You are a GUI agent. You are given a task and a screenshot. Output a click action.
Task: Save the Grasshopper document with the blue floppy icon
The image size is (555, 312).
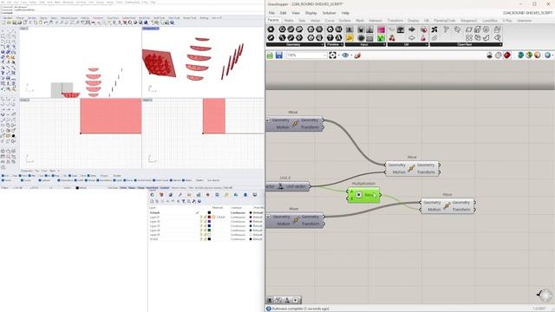pyautogui.click(x=279, y=55)
